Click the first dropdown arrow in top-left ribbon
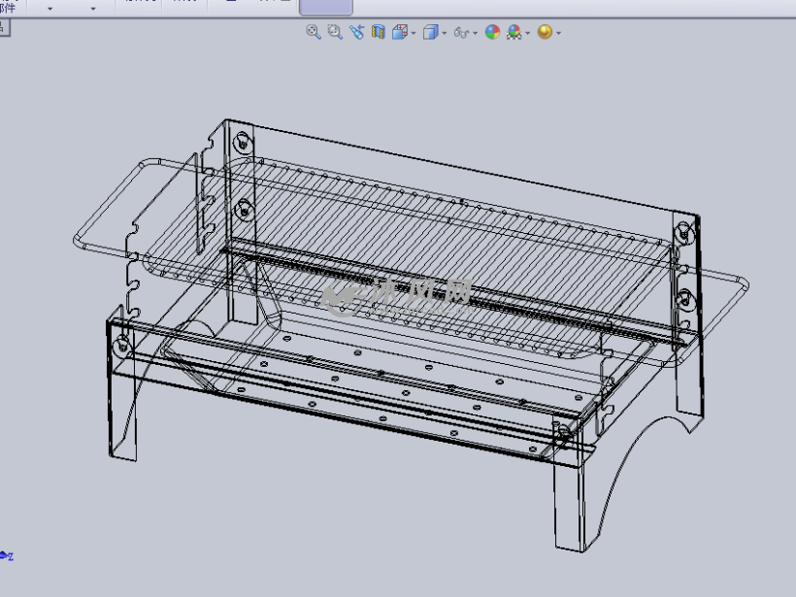 [x=50, y=8]
